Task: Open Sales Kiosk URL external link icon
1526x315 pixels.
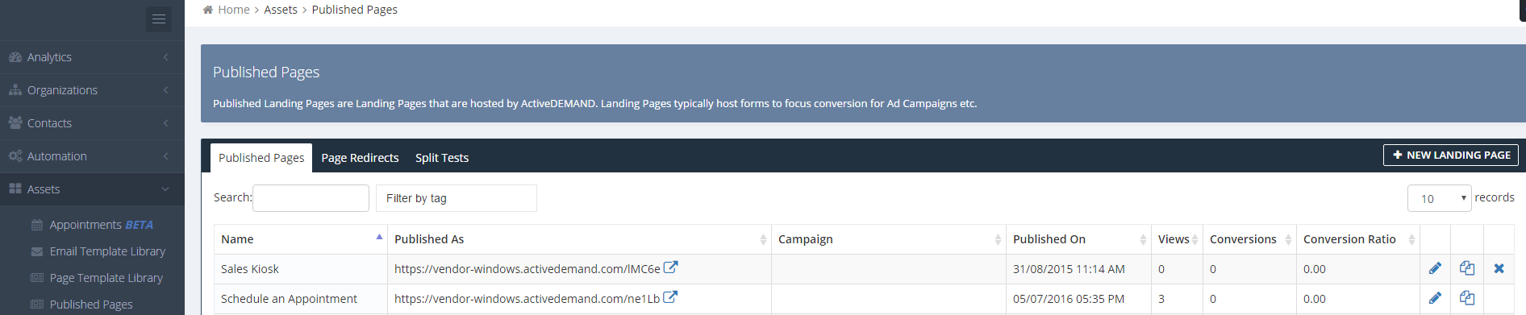Action: coord(670,267)
